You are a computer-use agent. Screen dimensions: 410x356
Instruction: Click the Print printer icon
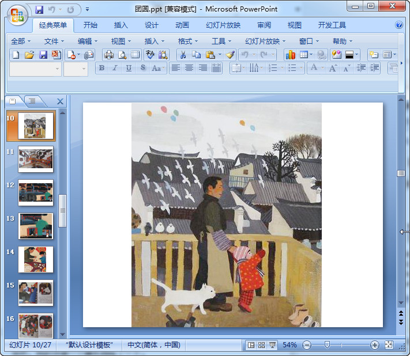[x=109, y=55]
